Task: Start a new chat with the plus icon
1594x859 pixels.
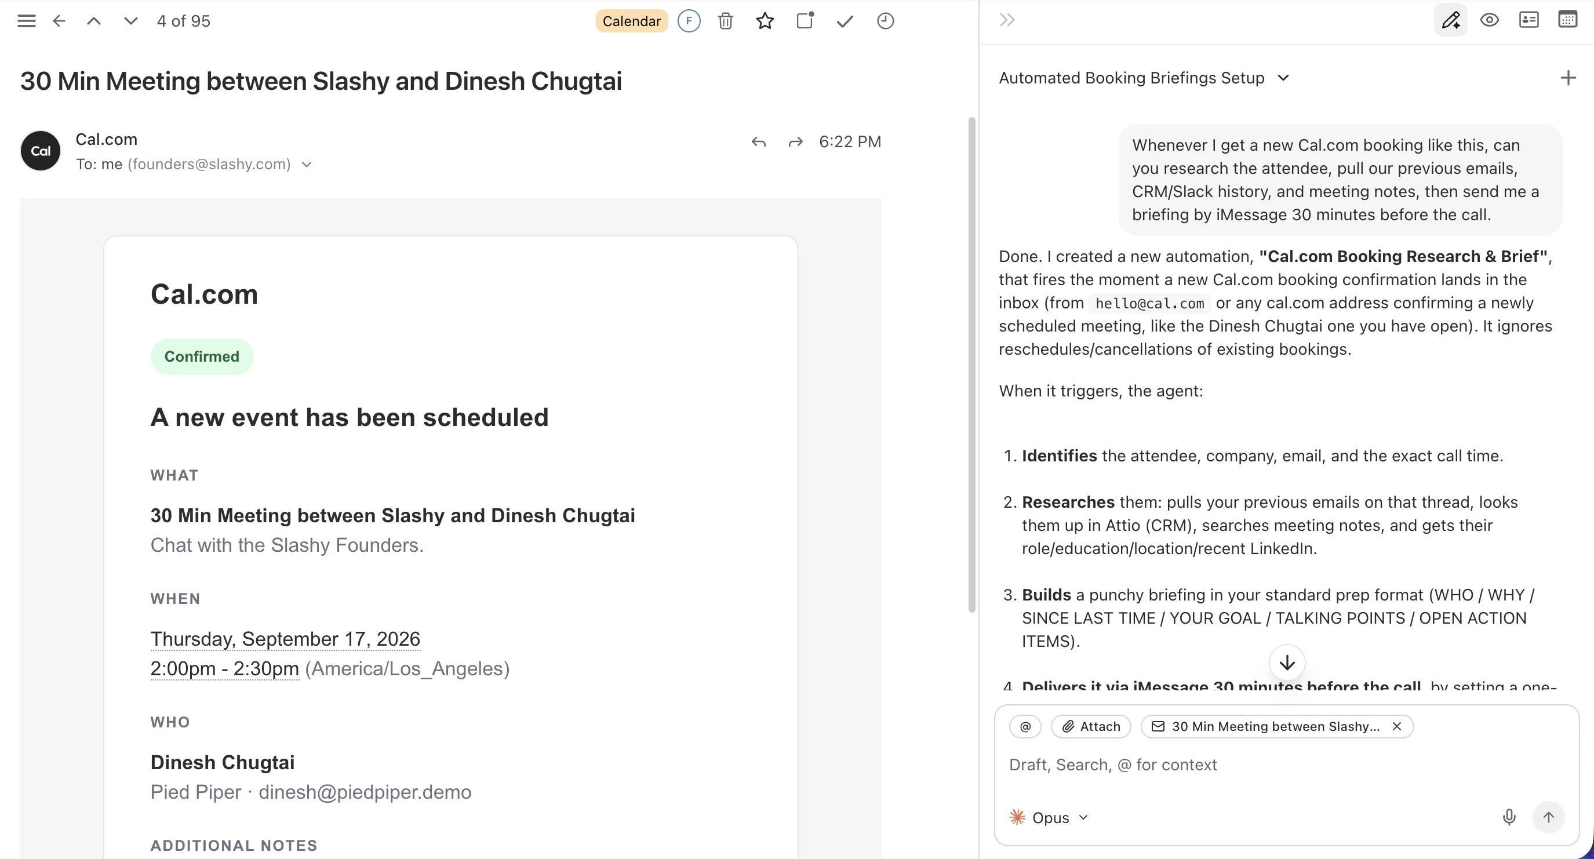Action: (1568, 78)
